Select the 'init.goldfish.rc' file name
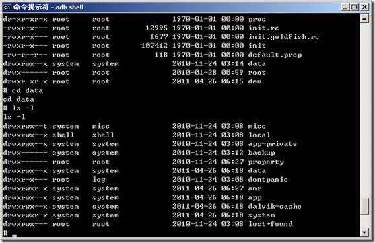The height and width of the screenshot is (243, 375). 283,37
